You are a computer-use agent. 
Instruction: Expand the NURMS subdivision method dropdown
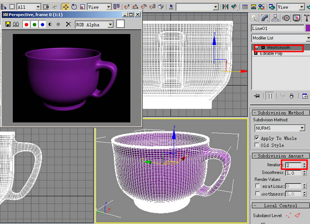(x=302, y=128)
